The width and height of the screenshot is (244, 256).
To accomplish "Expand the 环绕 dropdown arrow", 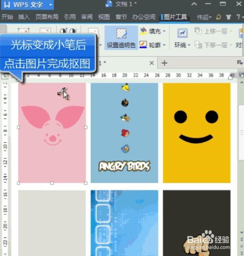I will (189, 45).
